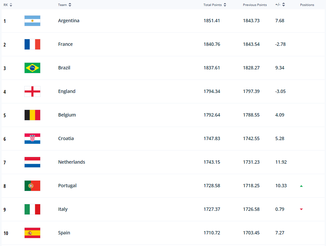Click the France flag icon
The image size is (326, 246).
[32, 44]
